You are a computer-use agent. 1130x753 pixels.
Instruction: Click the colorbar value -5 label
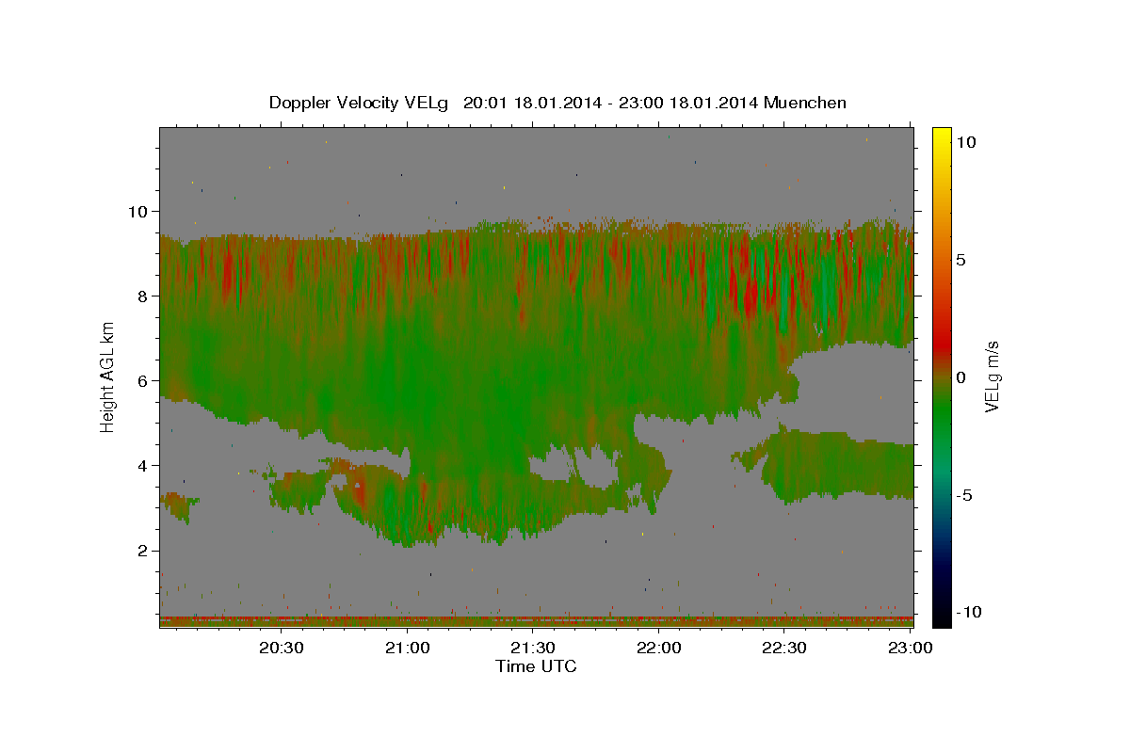[x=966, y=495]
